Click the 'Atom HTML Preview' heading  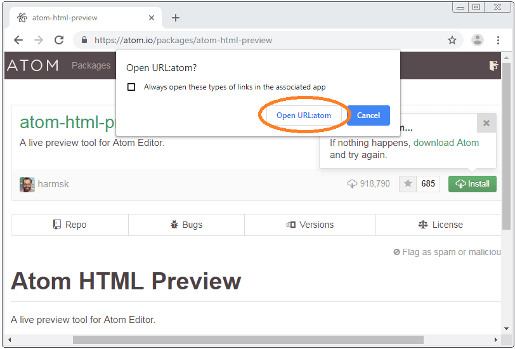coord(126,281)
